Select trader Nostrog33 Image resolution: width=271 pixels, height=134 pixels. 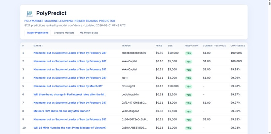128,86
